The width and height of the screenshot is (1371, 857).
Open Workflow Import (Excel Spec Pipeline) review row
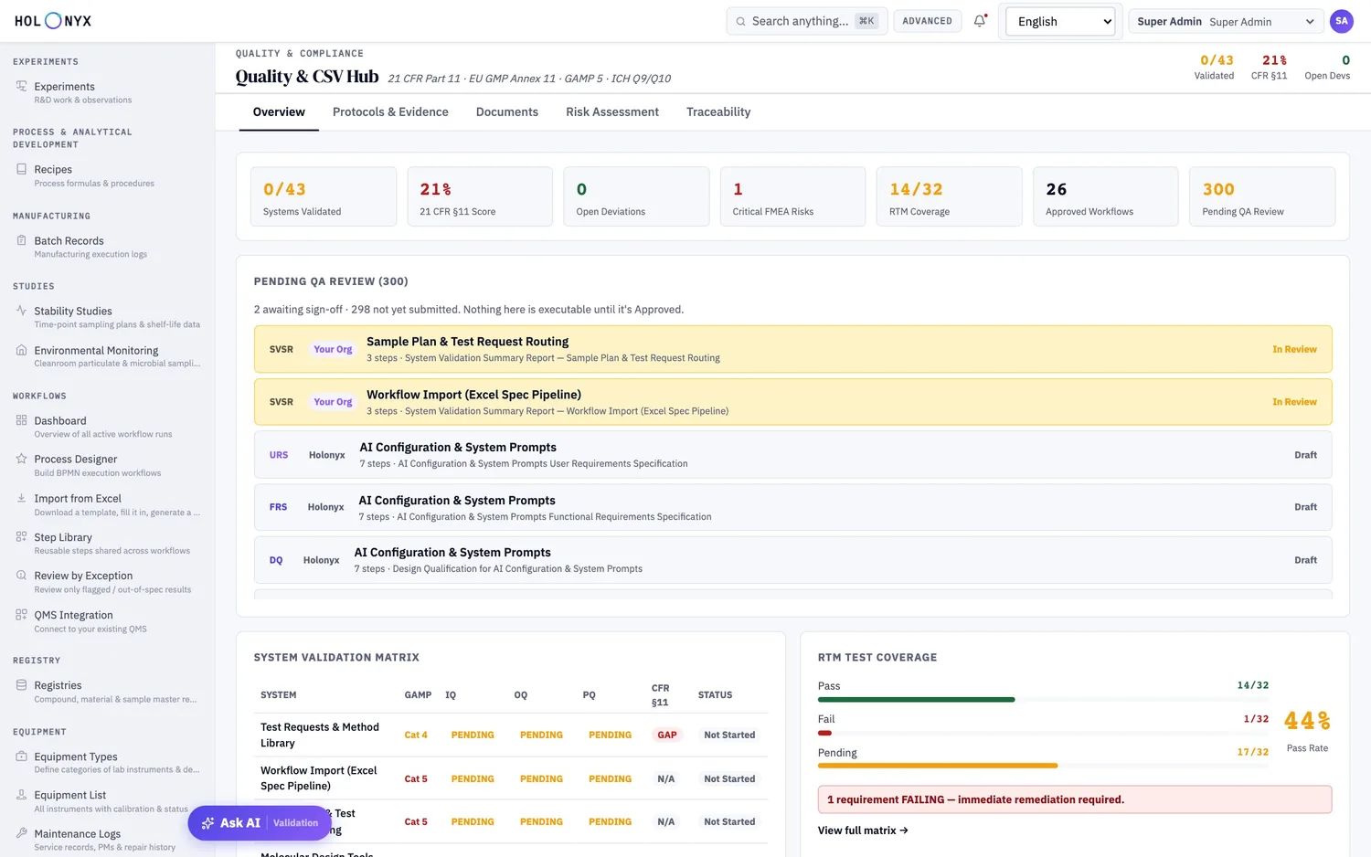(792, 402)
